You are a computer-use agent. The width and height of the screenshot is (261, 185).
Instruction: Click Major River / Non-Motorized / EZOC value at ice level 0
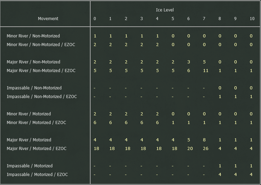pyautogui.click(x=95, y=70)
